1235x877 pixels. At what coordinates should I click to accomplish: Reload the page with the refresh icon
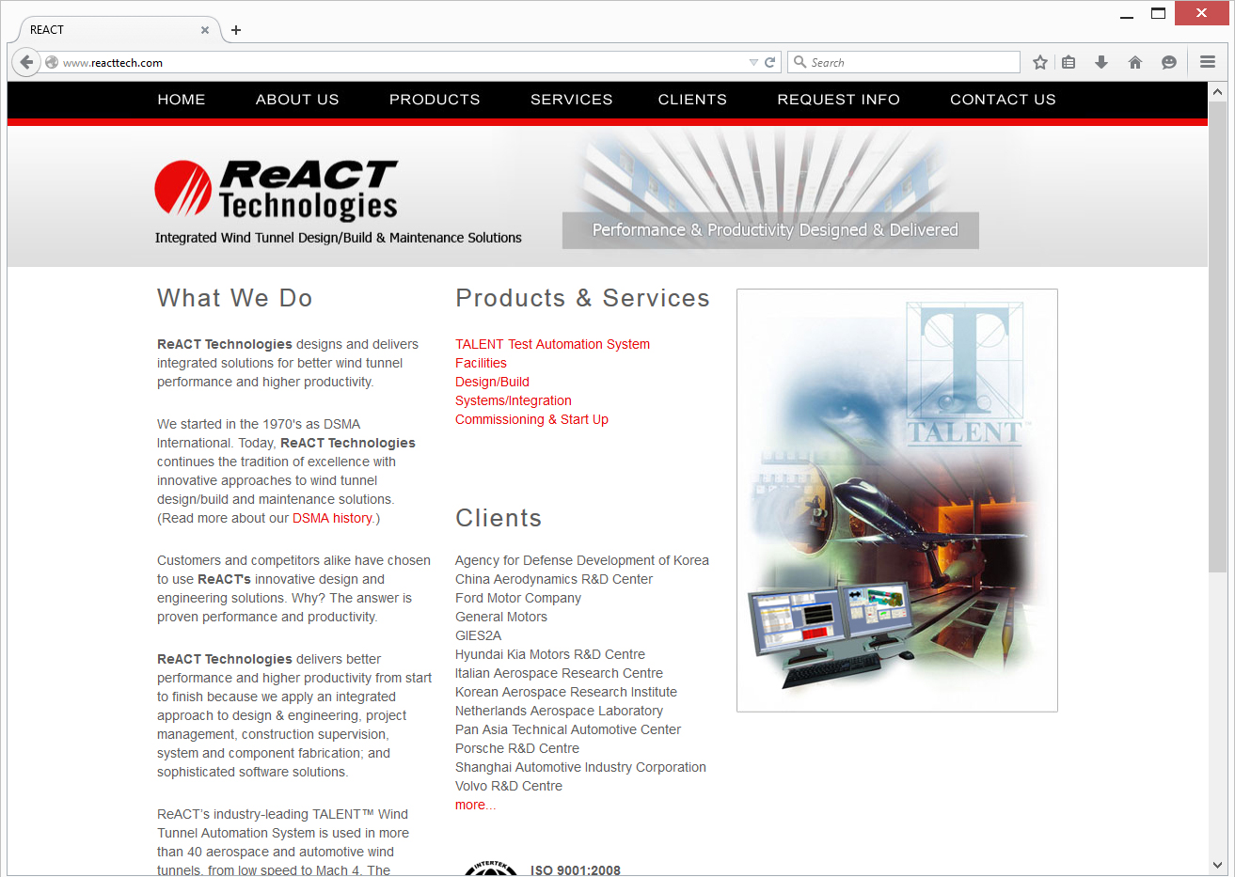769,62
